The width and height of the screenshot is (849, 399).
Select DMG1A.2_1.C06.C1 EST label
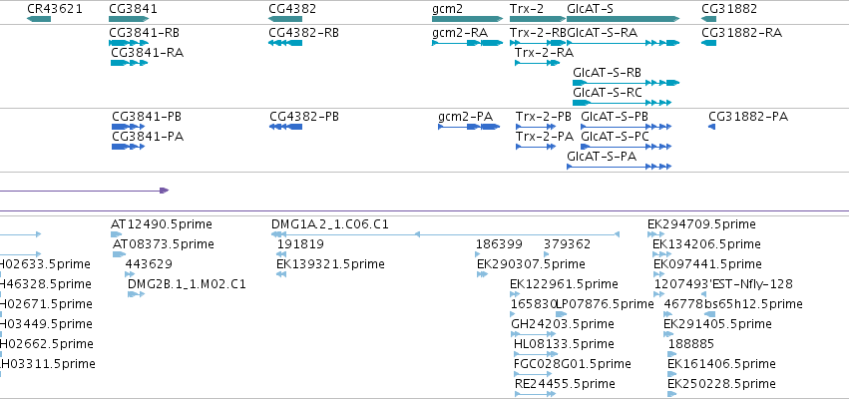click(330, 224)
